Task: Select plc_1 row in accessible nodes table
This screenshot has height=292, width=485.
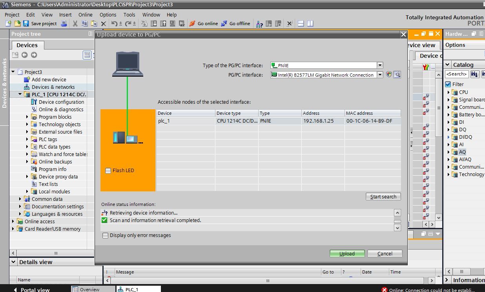Action: [x=279, y=121]
